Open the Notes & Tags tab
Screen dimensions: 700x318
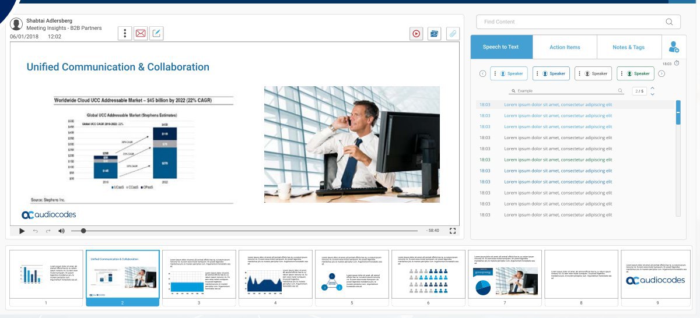(629, 47)
